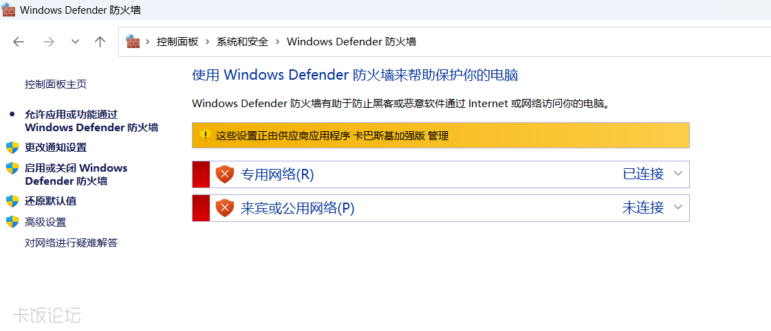Screen dimensions: 771x331
Task: Open 允许应用或功能通过 Windows Defender 防火墙
Action: (91, 121)
